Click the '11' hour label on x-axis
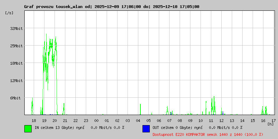The width and height of the screenshot is (278, 139). tap(211, 121)
